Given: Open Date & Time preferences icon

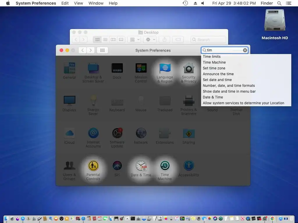Looking at the screenshot, I should (141, 169).
